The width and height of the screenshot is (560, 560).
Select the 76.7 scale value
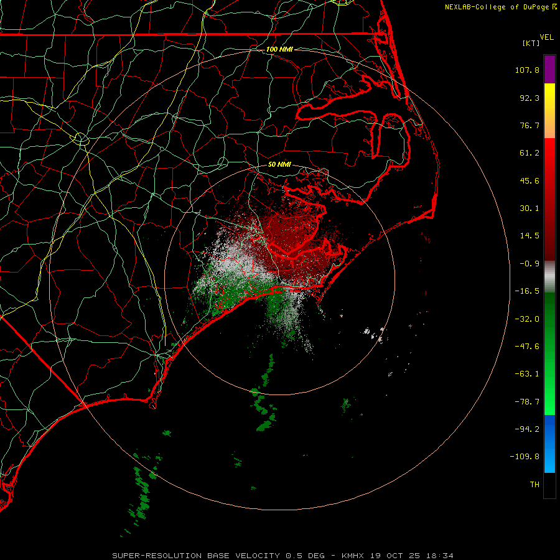pyautogui.click(x=530, y=125)
